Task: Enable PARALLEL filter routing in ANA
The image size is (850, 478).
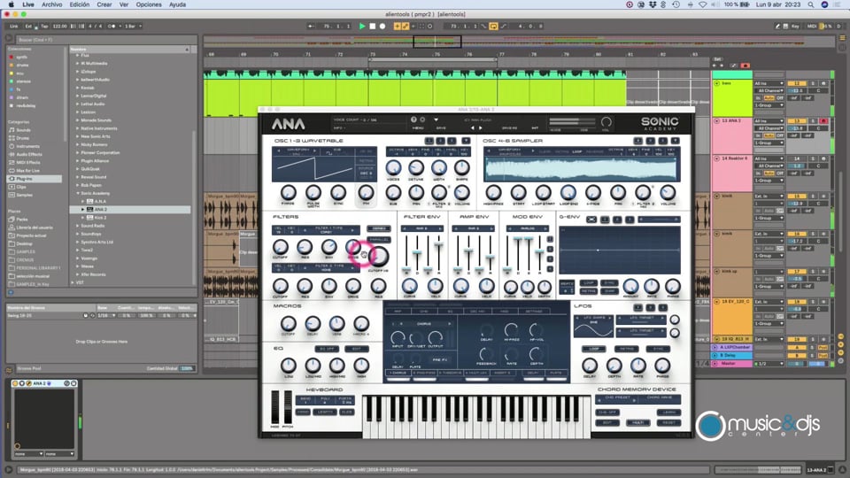Action: 378,239
